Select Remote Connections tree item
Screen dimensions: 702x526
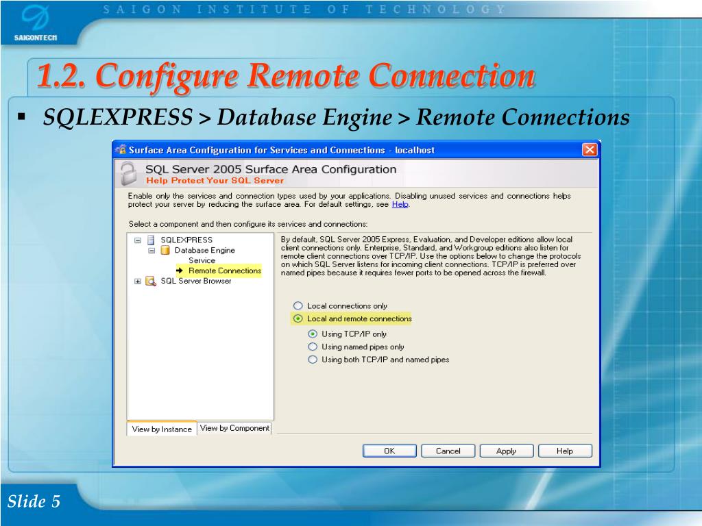(225, 271)
